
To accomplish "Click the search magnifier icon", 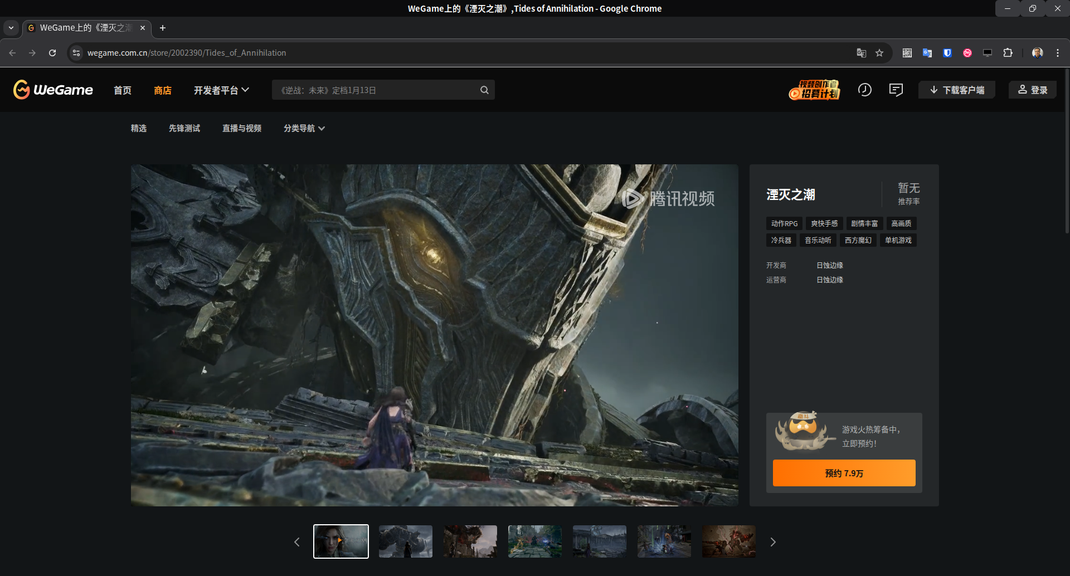I will pyautogui.click(x=484, y=90).
